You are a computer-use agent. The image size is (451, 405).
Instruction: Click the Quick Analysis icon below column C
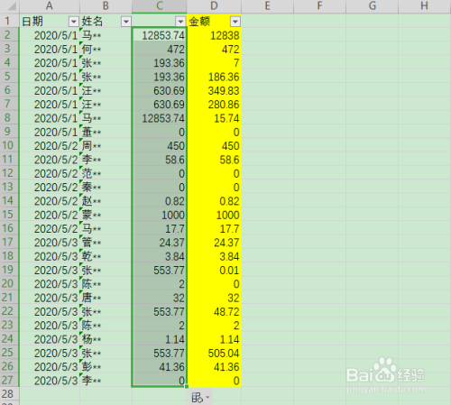[x=199, y=398]
